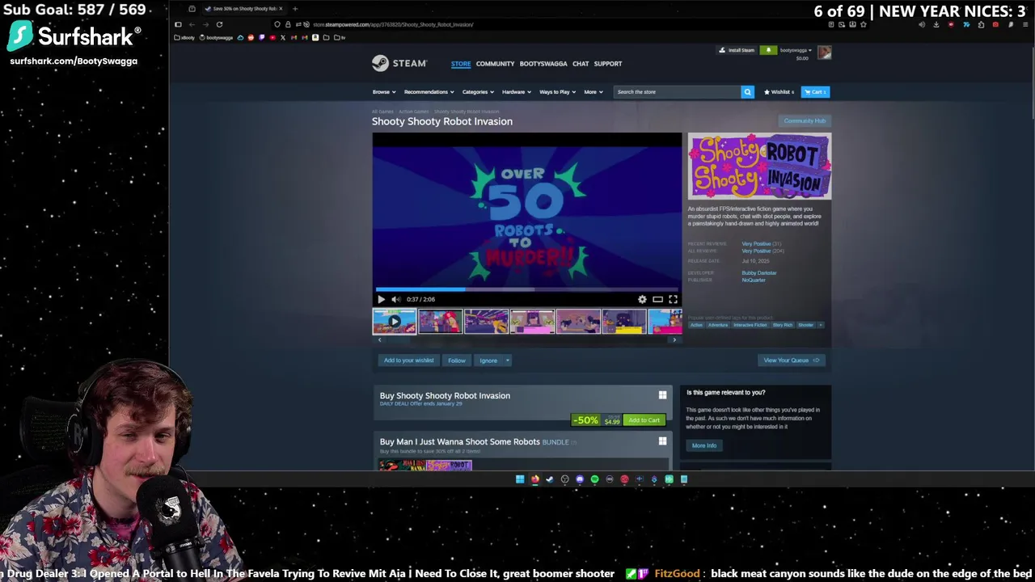Screen dimensions: 1035x582
Task: Seek using the video progress bar
Action: (x=527, y=289)
